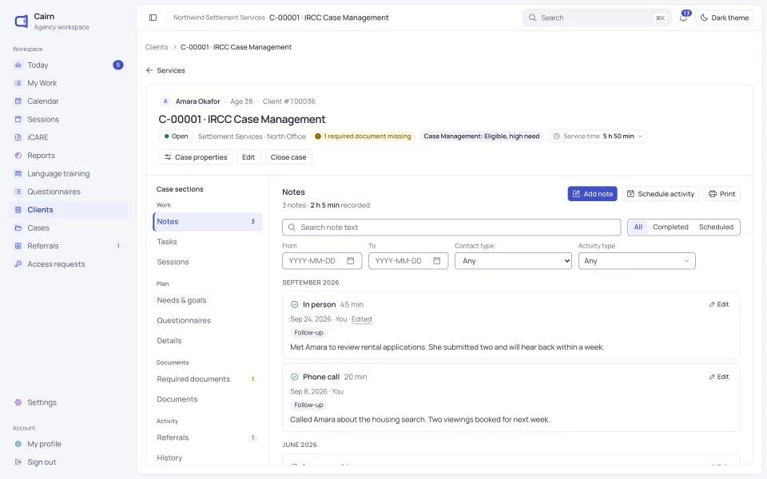Open the Activity type dropdown
The width and height of the screenshot is (767, 479).
(x=637, y=260)
